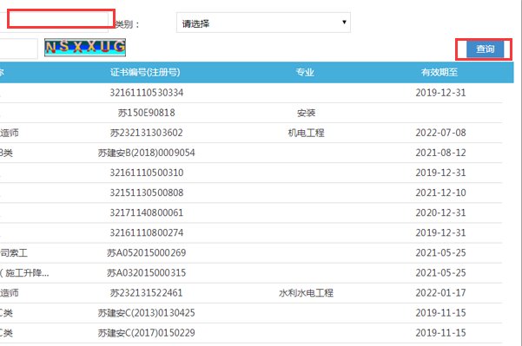Click the 2022-01-17 expiry date
The width and height of the screenshot is (522, 346).
pos(440,292)
